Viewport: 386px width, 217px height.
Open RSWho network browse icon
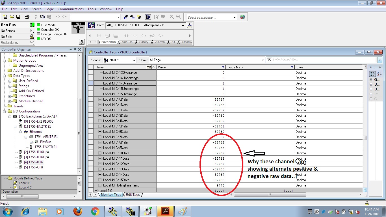190,25
